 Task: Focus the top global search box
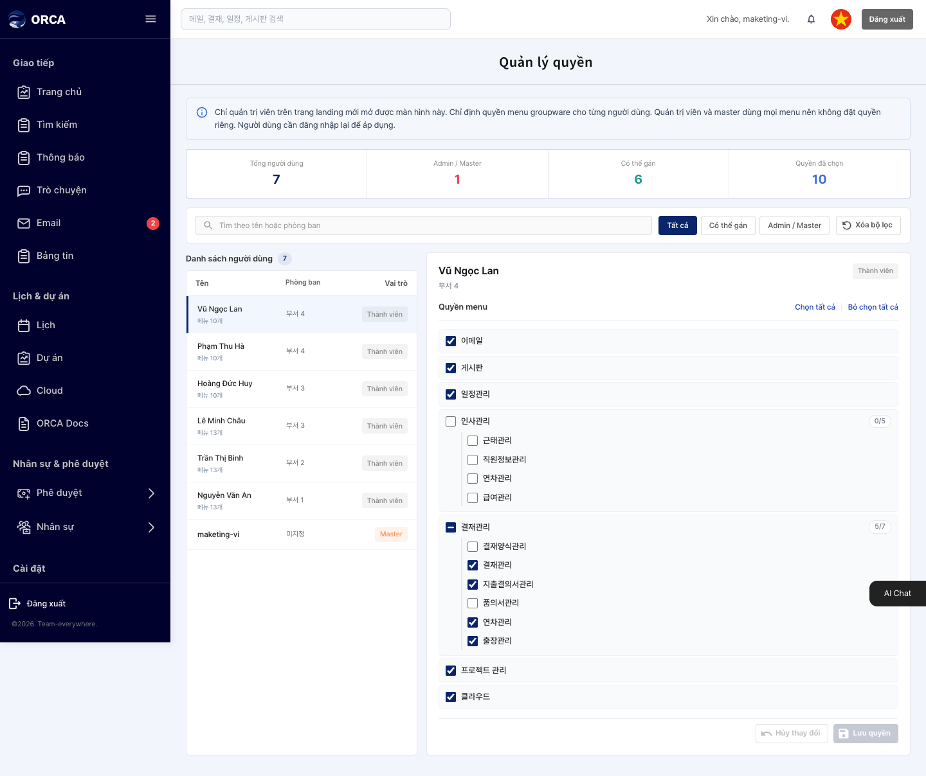tap(316, 19)
